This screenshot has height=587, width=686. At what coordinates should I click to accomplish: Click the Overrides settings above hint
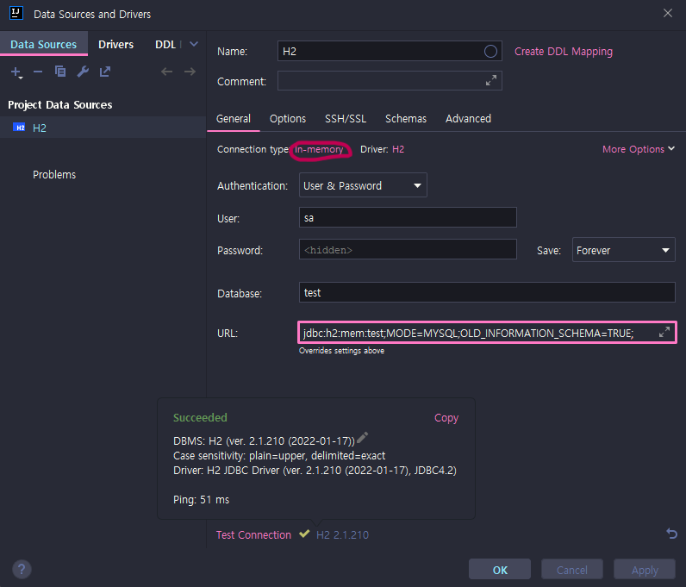tap(341, 351)
